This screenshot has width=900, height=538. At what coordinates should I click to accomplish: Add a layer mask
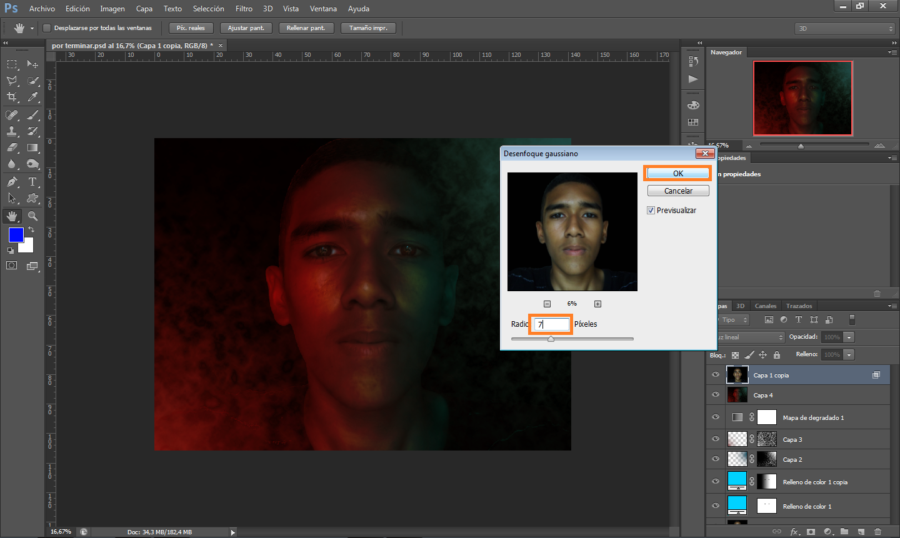(x=811, y=532)
